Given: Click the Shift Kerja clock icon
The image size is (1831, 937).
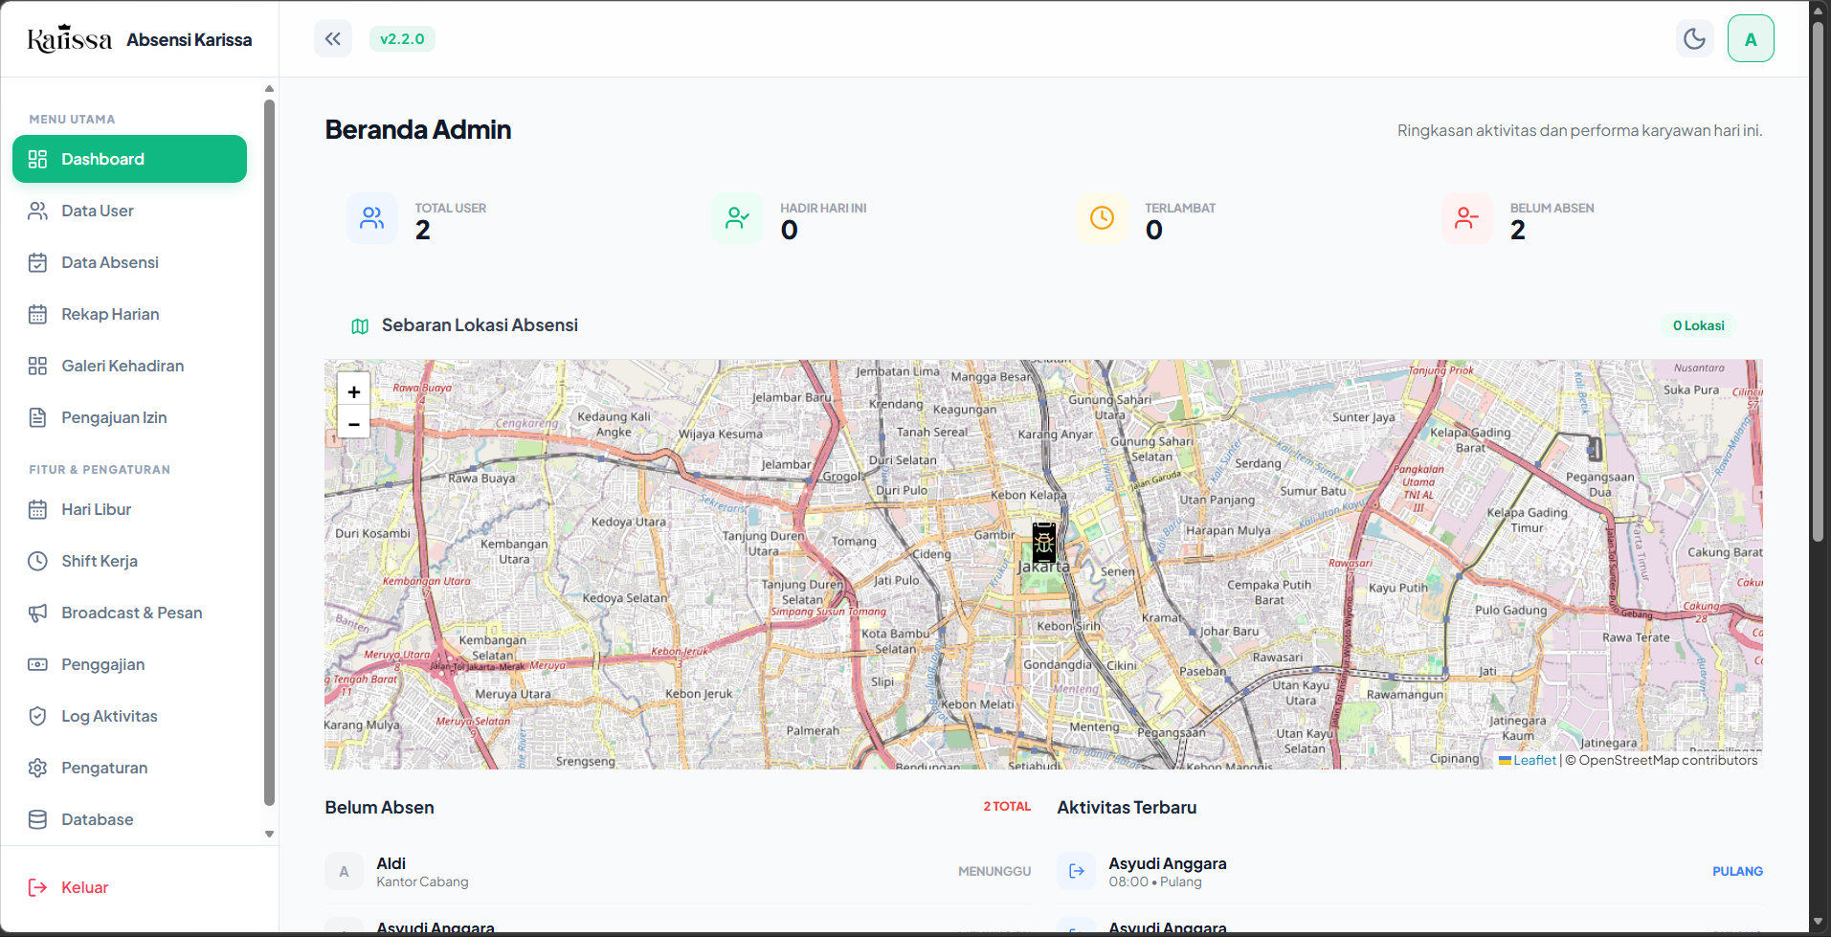Looking at the screenshot, I should click(37, 561).
